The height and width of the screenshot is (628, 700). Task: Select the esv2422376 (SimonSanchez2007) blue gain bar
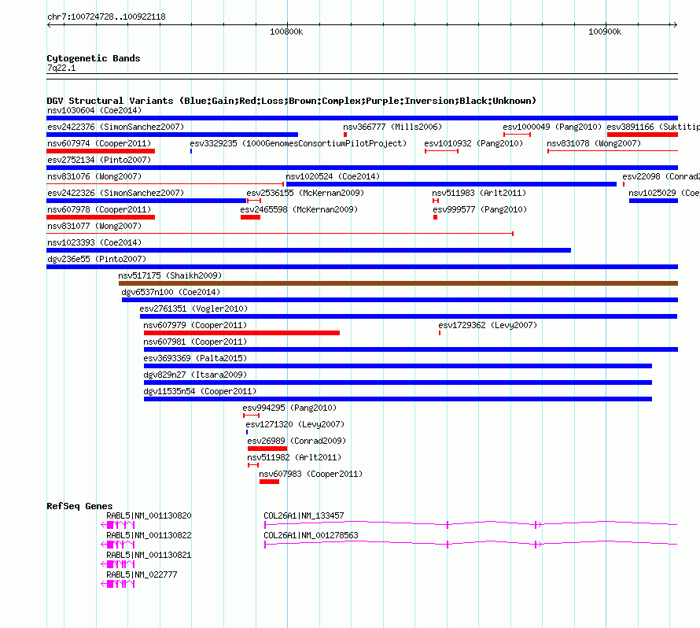pyautogui.click(x=172, y=135)
